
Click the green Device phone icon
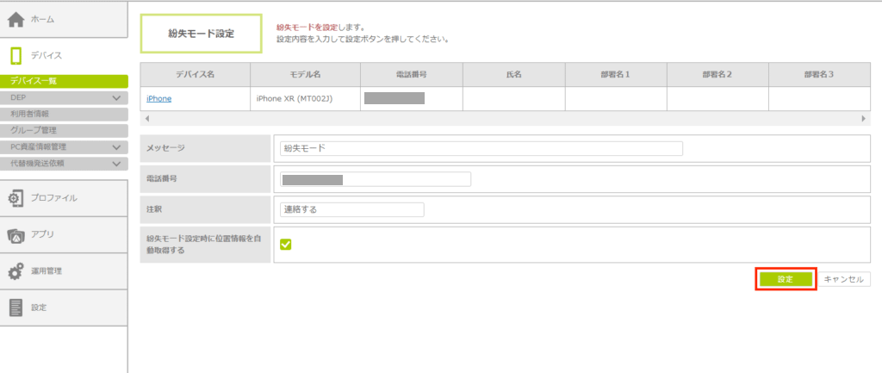tap(16, 56)
